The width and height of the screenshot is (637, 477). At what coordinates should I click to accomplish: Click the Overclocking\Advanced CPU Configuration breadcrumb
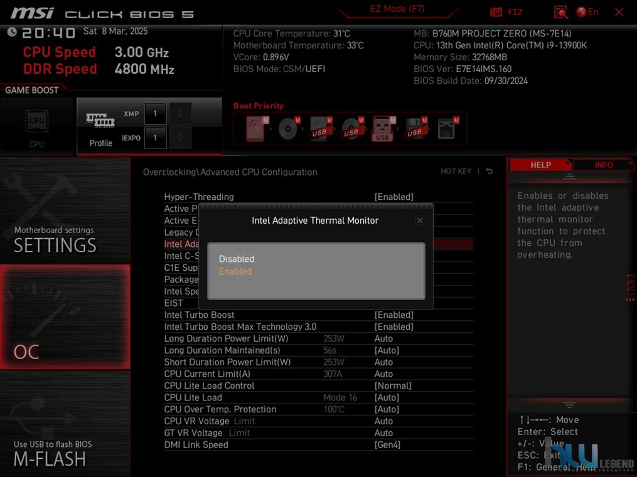point(230,172)
